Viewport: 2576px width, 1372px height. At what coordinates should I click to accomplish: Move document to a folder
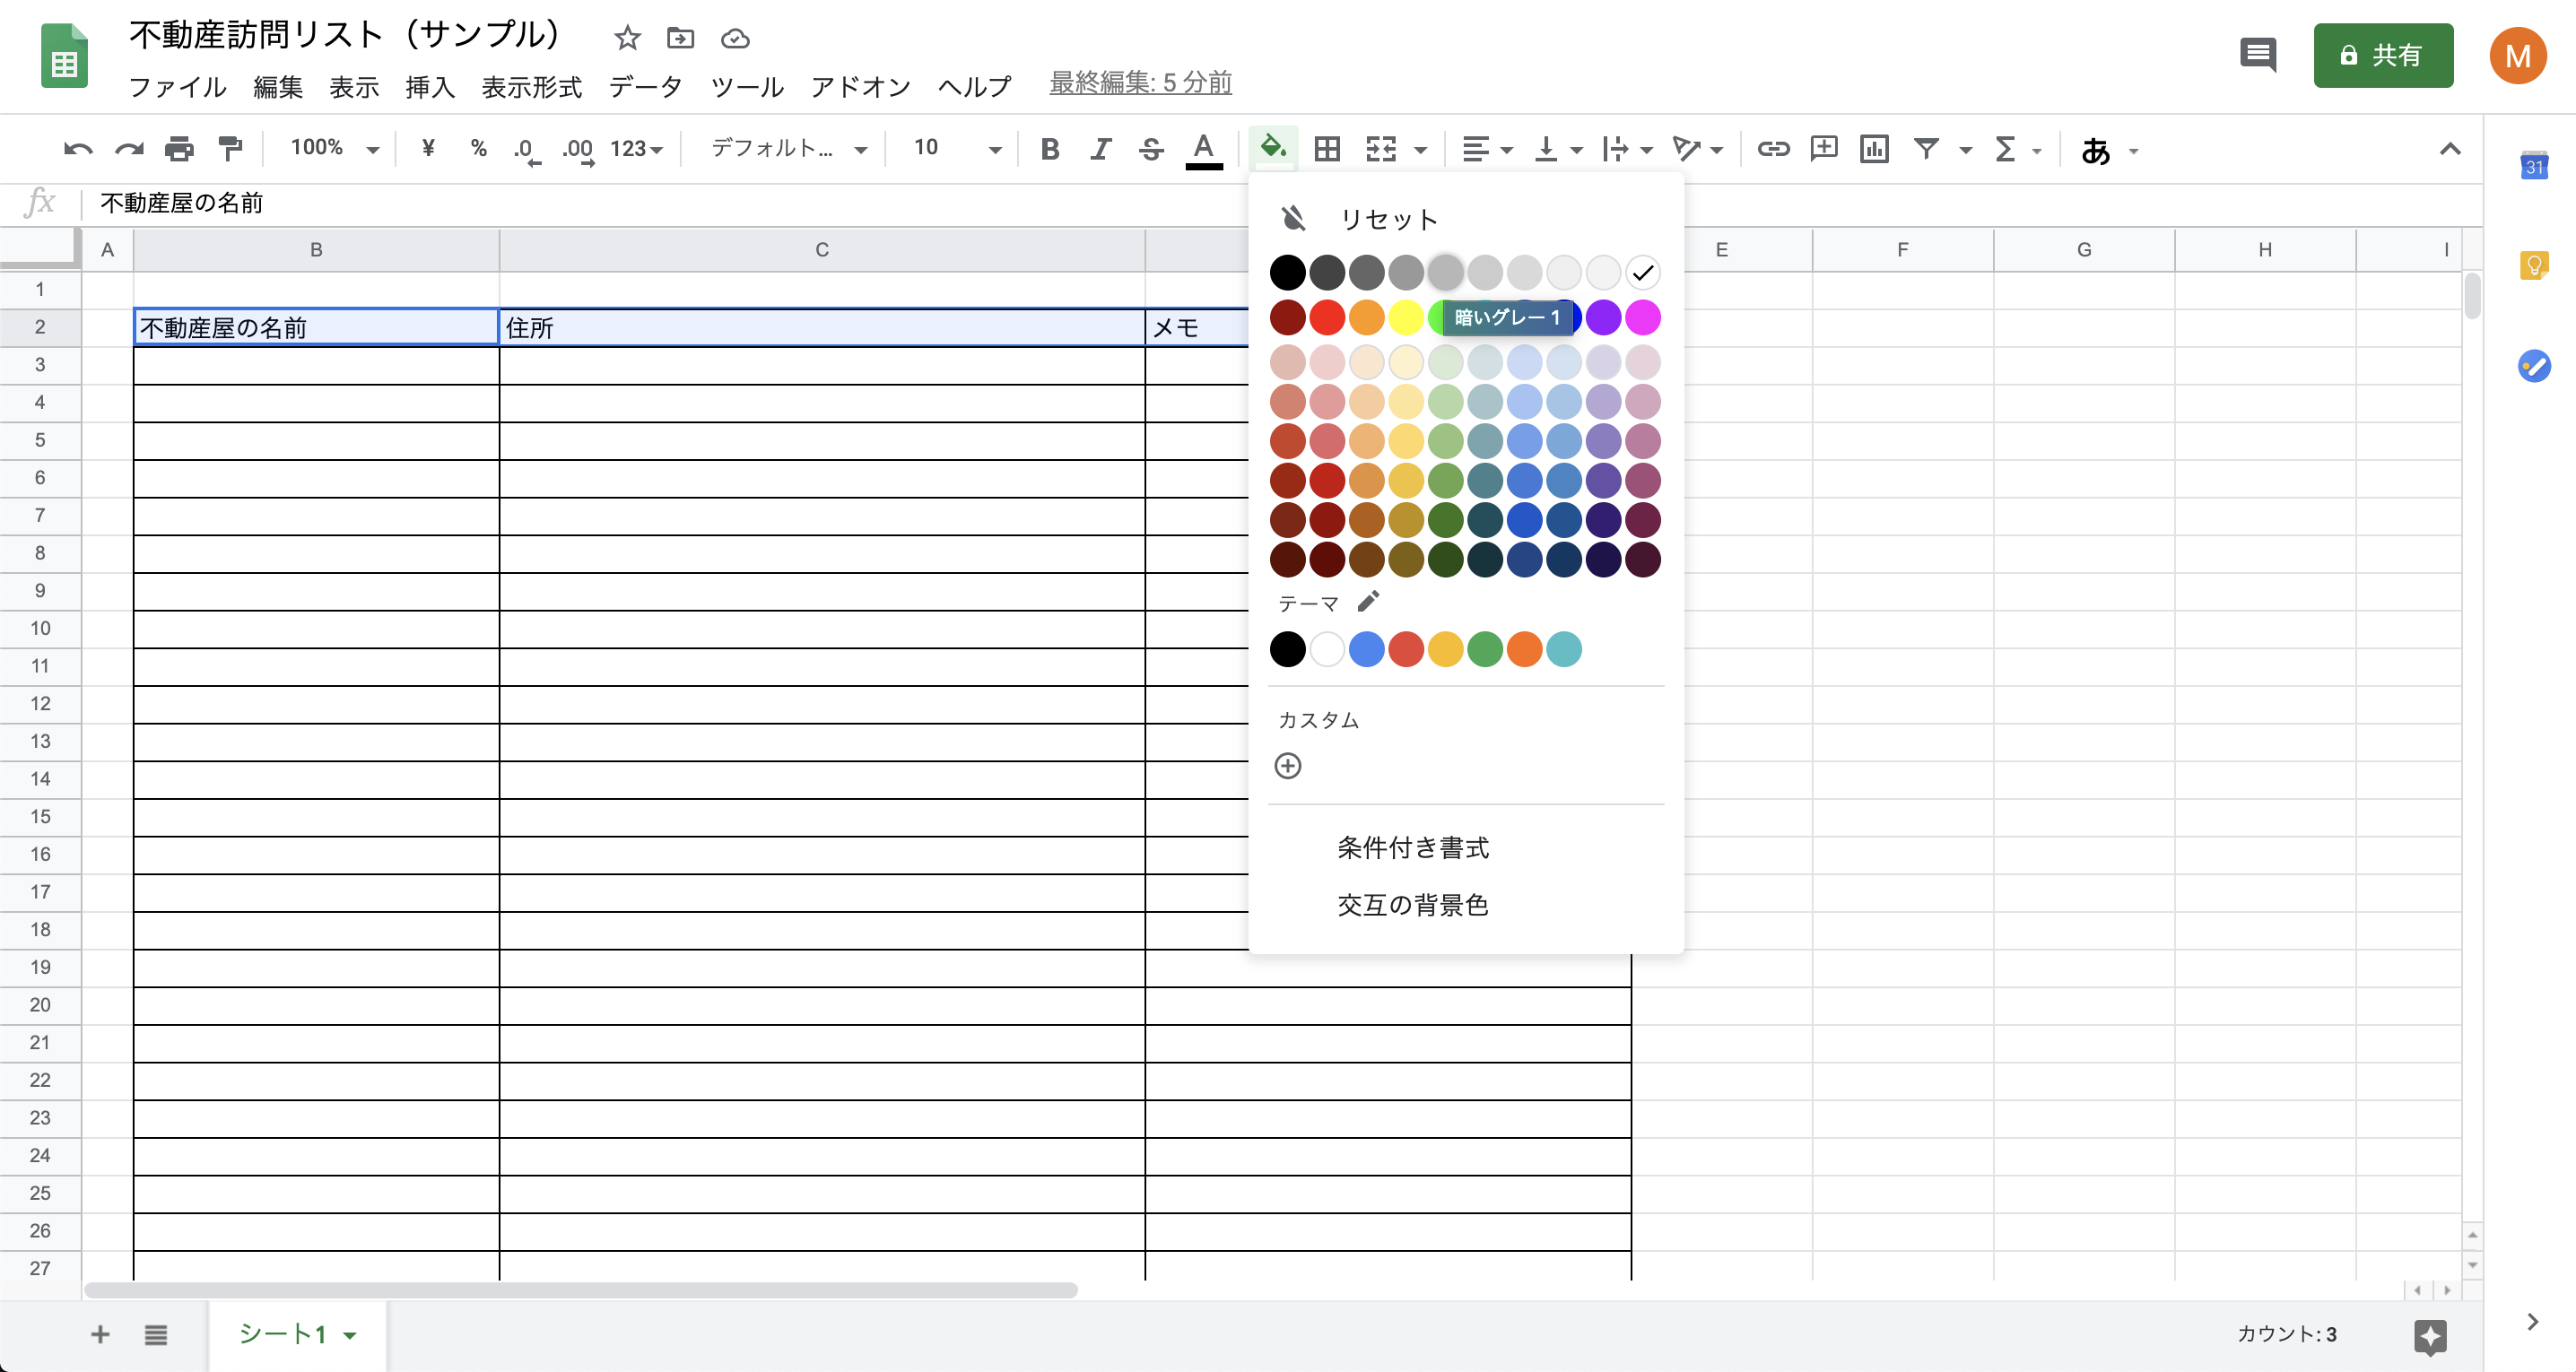tap(680, 38)
